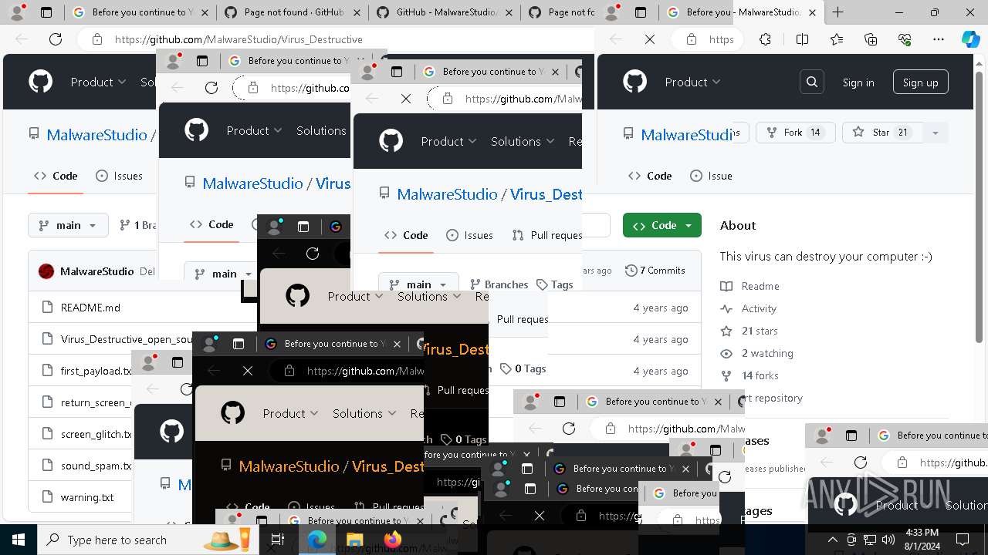
Task: Open Favorites star-list icon in Edge toolbar
Action: [x=837, y=39]
